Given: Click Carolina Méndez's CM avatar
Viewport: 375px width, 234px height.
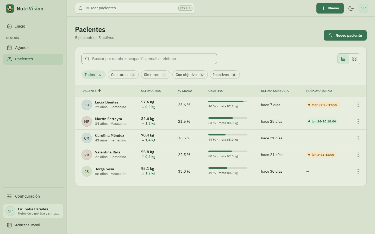Looking at the screenshot, I should (87, 138).
